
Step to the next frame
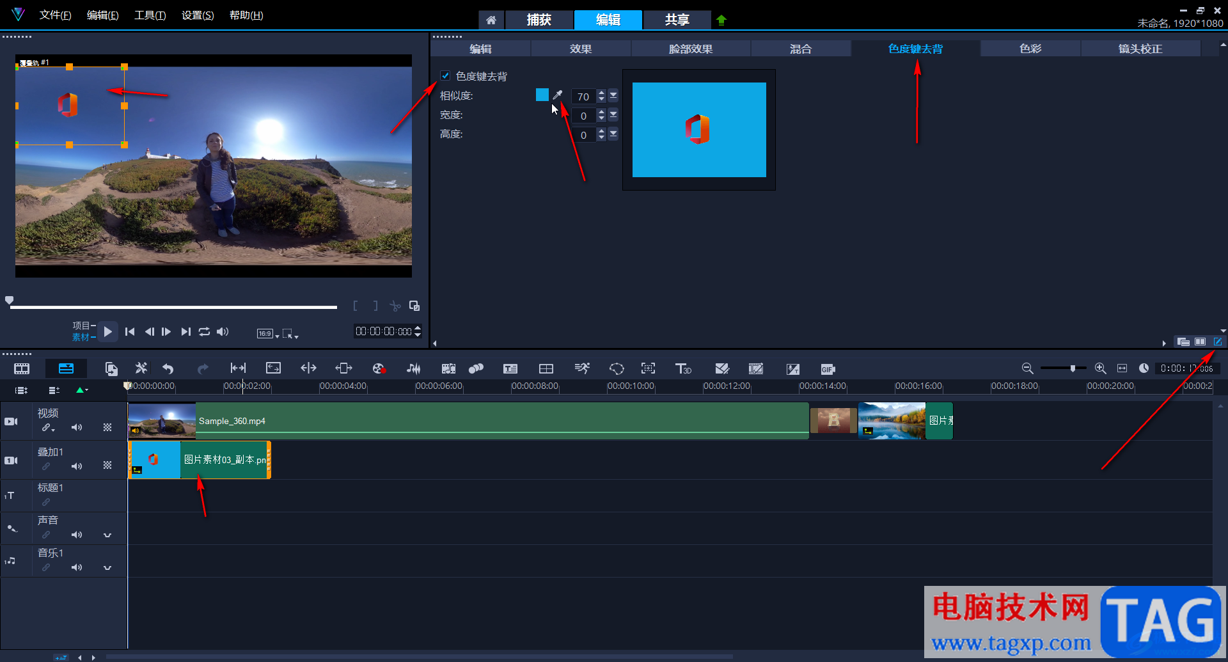tap(166, 331)
